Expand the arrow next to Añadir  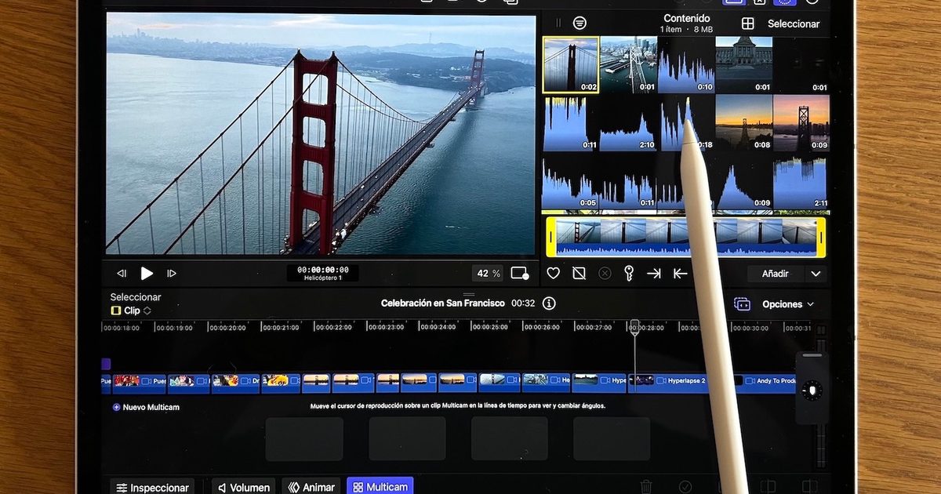tap(816, 274)
